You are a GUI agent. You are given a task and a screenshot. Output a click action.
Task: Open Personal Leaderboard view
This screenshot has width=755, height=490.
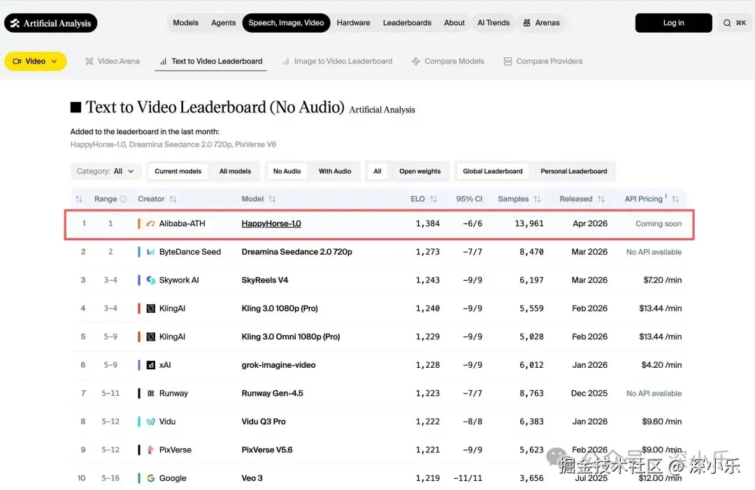[x=573, y=171]
